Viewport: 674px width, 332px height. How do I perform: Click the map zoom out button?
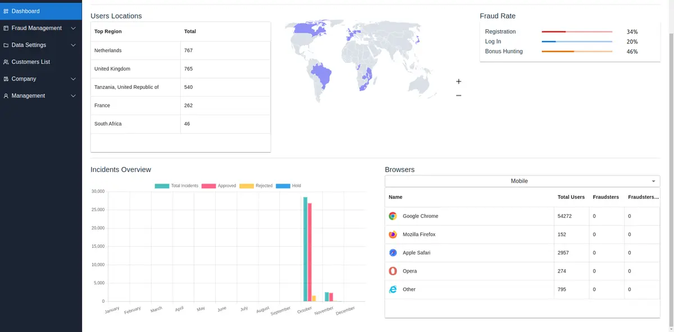(459, 95)
